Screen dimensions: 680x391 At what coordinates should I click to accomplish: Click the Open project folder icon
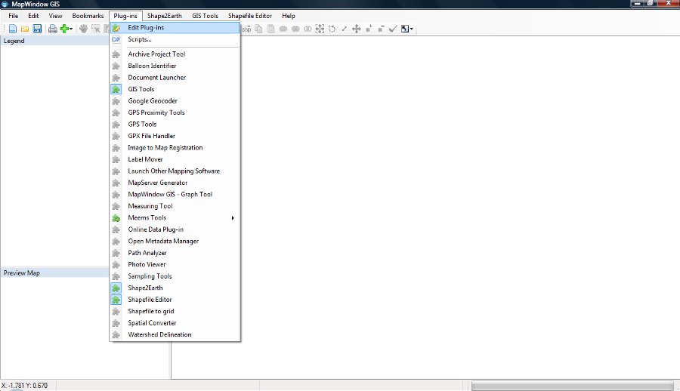pos(25,29)
